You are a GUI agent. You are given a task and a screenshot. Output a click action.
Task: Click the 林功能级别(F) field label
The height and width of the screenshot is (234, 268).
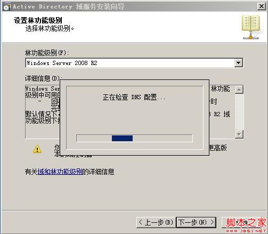[x=47, y=53]
